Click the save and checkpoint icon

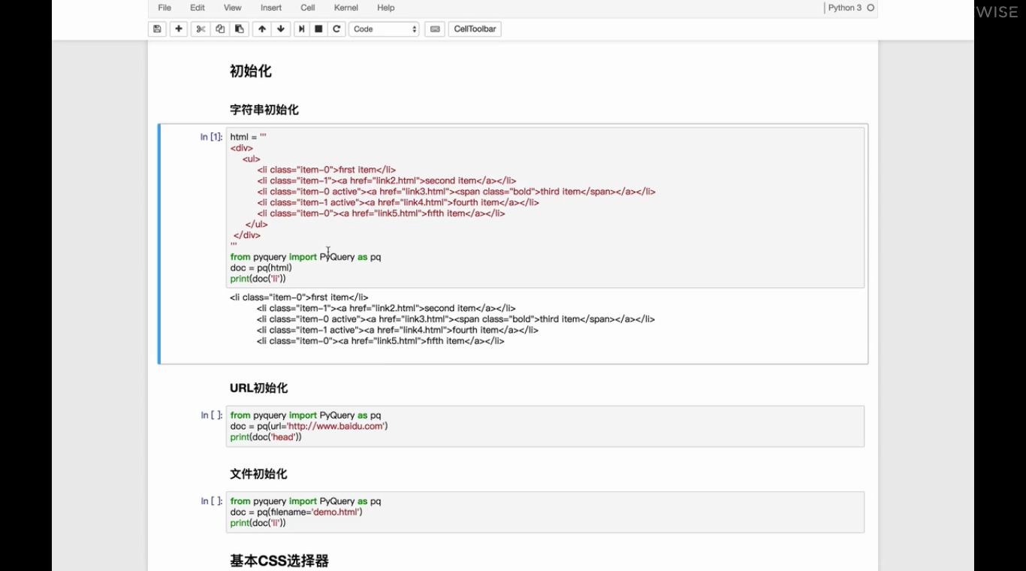[157, 29]
